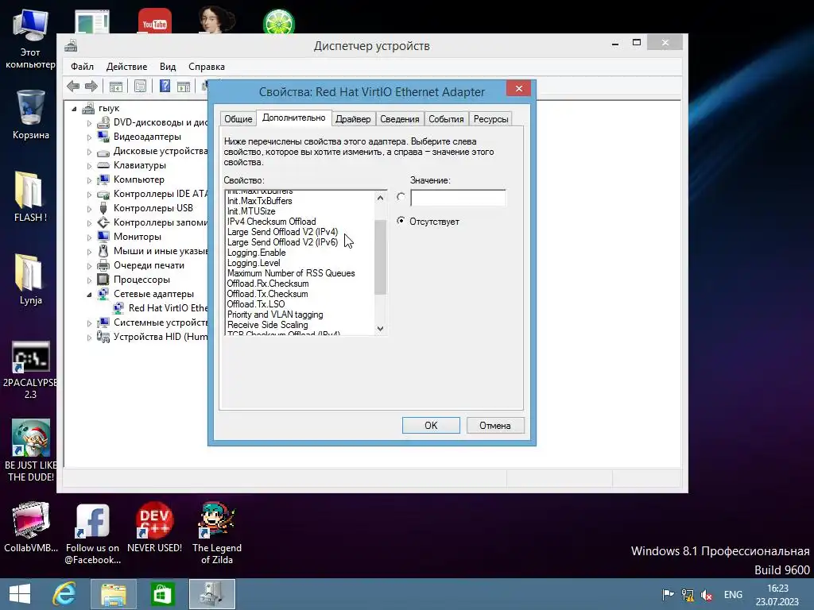Select Large Send Offload V2 (IPv4)
This screenshot has width=814, height=610.
[x=282, y=232]
